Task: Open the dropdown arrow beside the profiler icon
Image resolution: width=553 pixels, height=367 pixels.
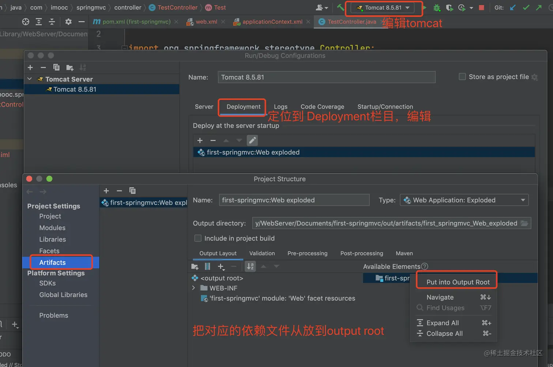Action: (x=471, y=8)
